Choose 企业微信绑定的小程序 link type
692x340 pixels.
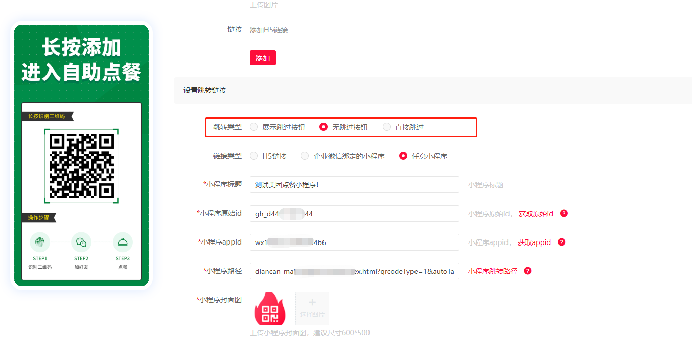(305, 156)
